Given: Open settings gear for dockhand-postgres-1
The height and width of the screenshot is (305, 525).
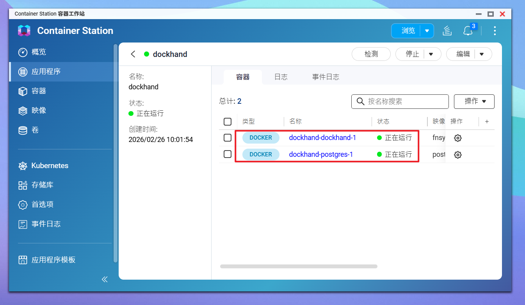Looking at the screenshot, I should (x=457, y=154).
